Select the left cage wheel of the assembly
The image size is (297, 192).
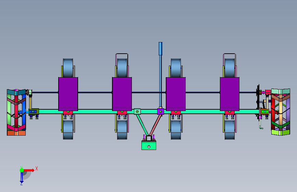pyautogui.click(x=16, y=112)
